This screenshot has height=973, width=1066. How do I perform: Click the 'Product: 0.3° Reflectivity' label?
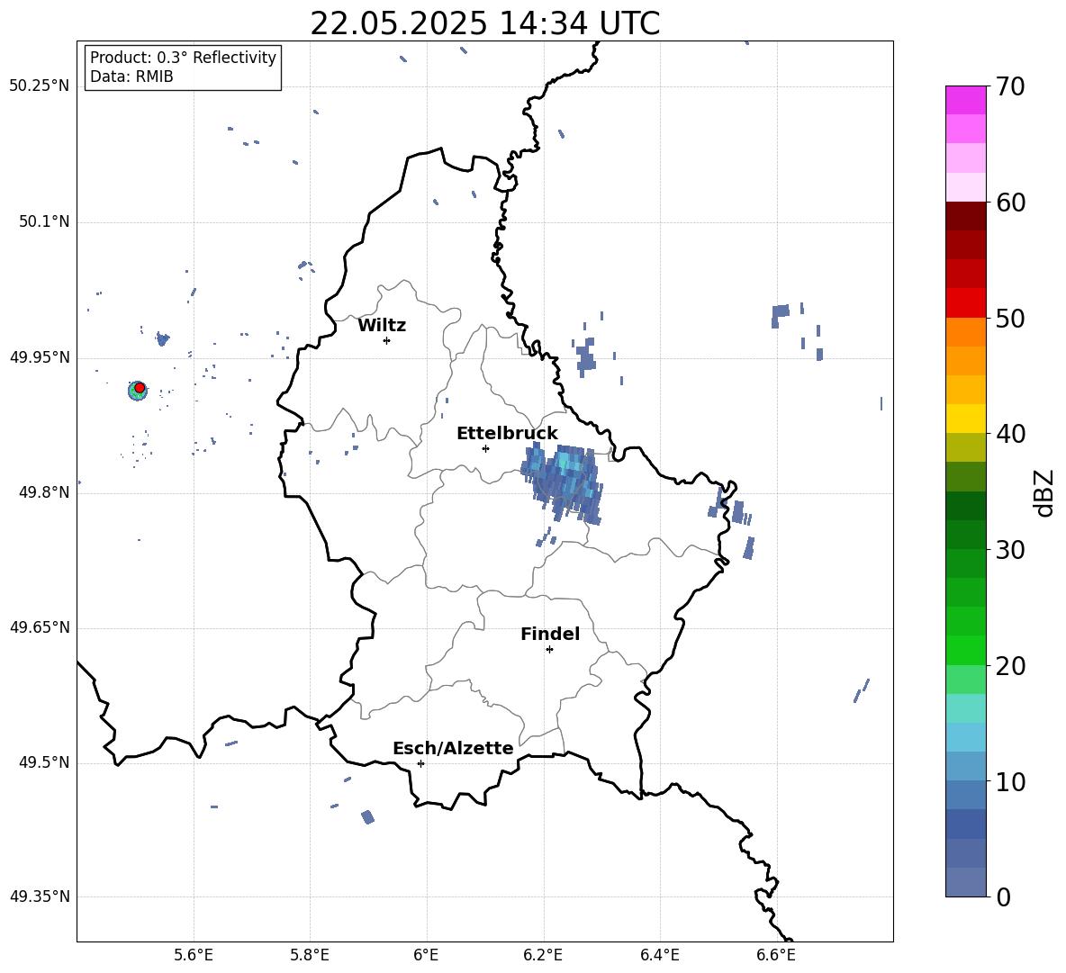pos(183,58)
